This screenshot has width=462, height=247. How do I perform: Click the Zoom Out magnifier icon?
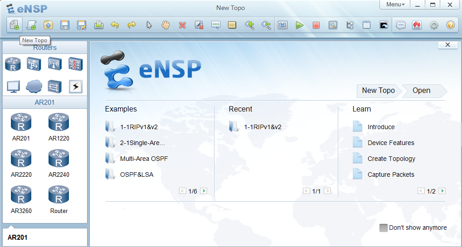coord(266,25)
